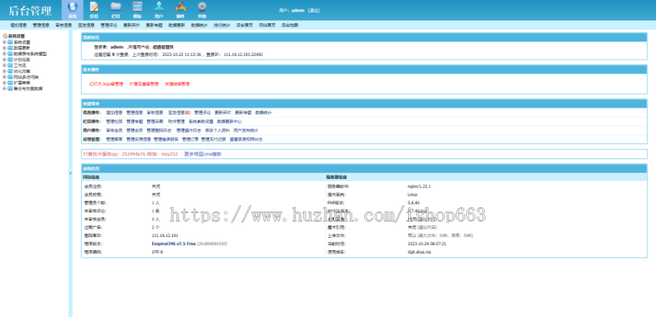
Task: Select 排行统计 in the top shortcut bar
Action: 222,25
